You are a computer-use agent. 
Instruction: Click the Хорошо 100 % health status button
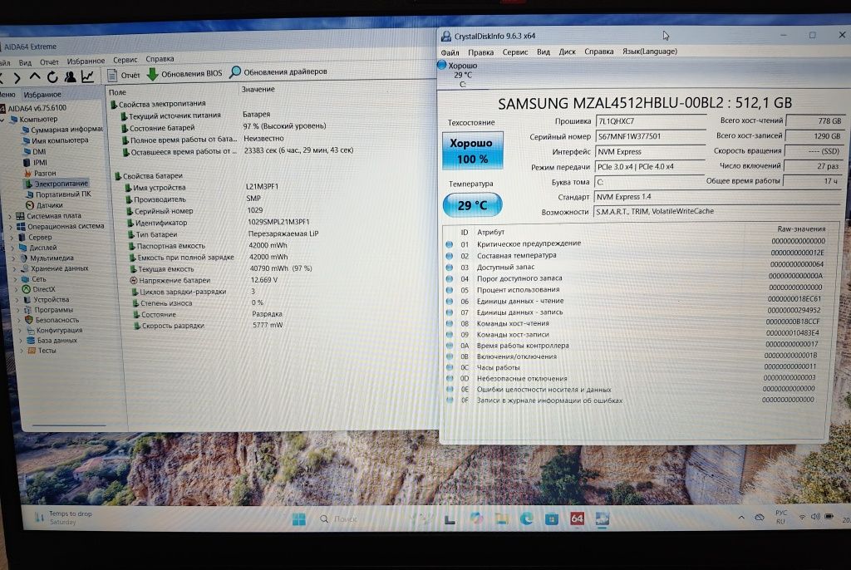(472, 151)
